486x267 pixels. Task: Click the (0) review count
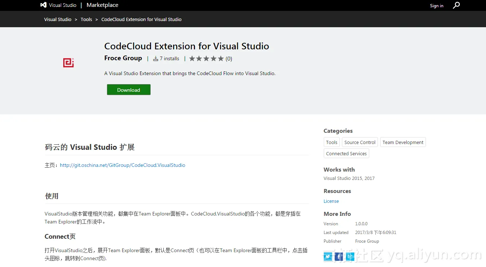tap(229, 58)
